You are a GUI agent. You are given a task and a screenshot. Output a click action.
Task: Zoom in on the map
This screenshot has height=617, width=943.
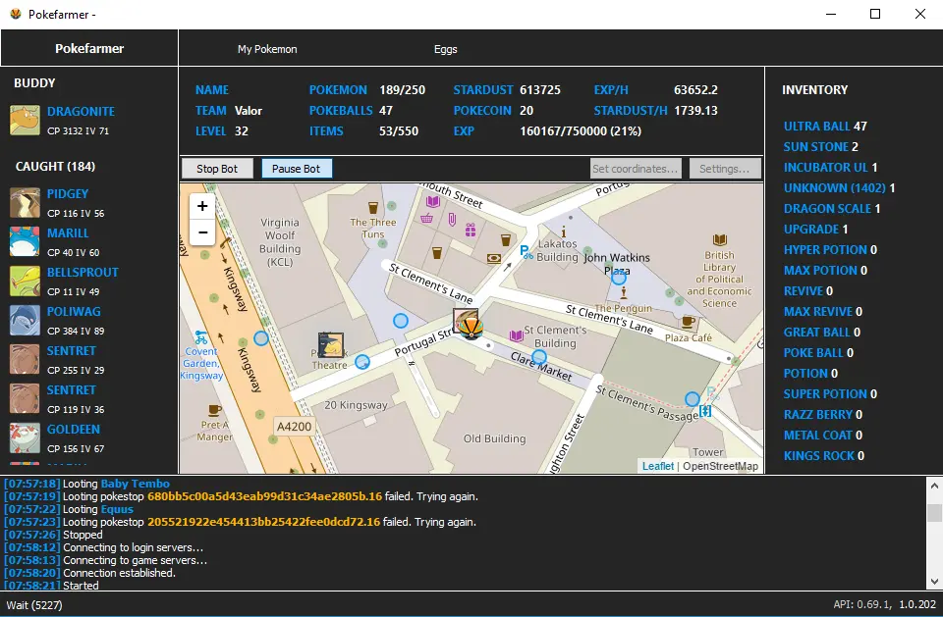pyautogui.click(x=202, y=206)
